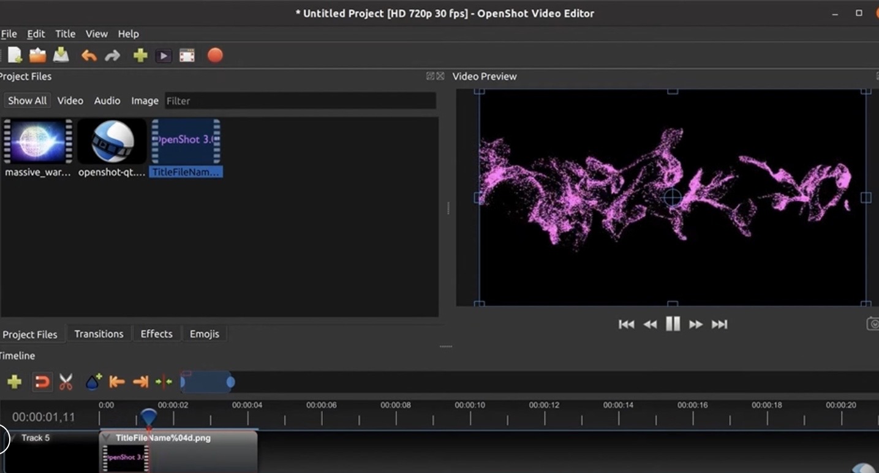Undo the last action

(x=89, y=56)
